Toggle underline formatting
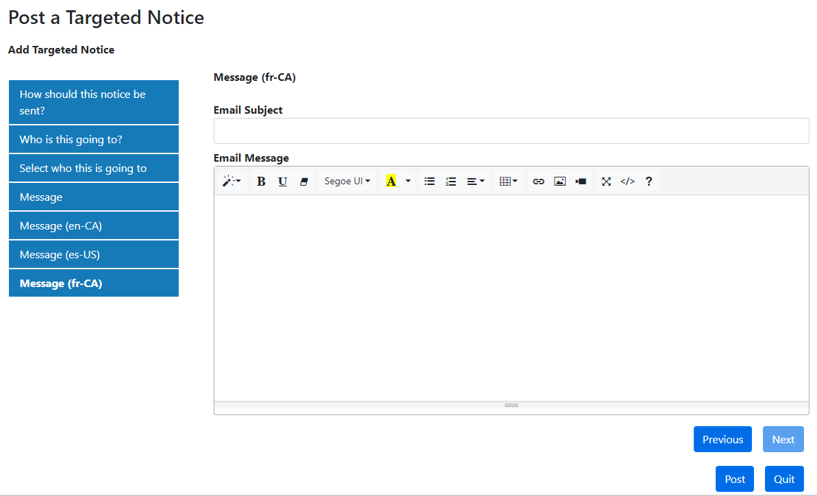817x496 pixels. tap(282, 182)
